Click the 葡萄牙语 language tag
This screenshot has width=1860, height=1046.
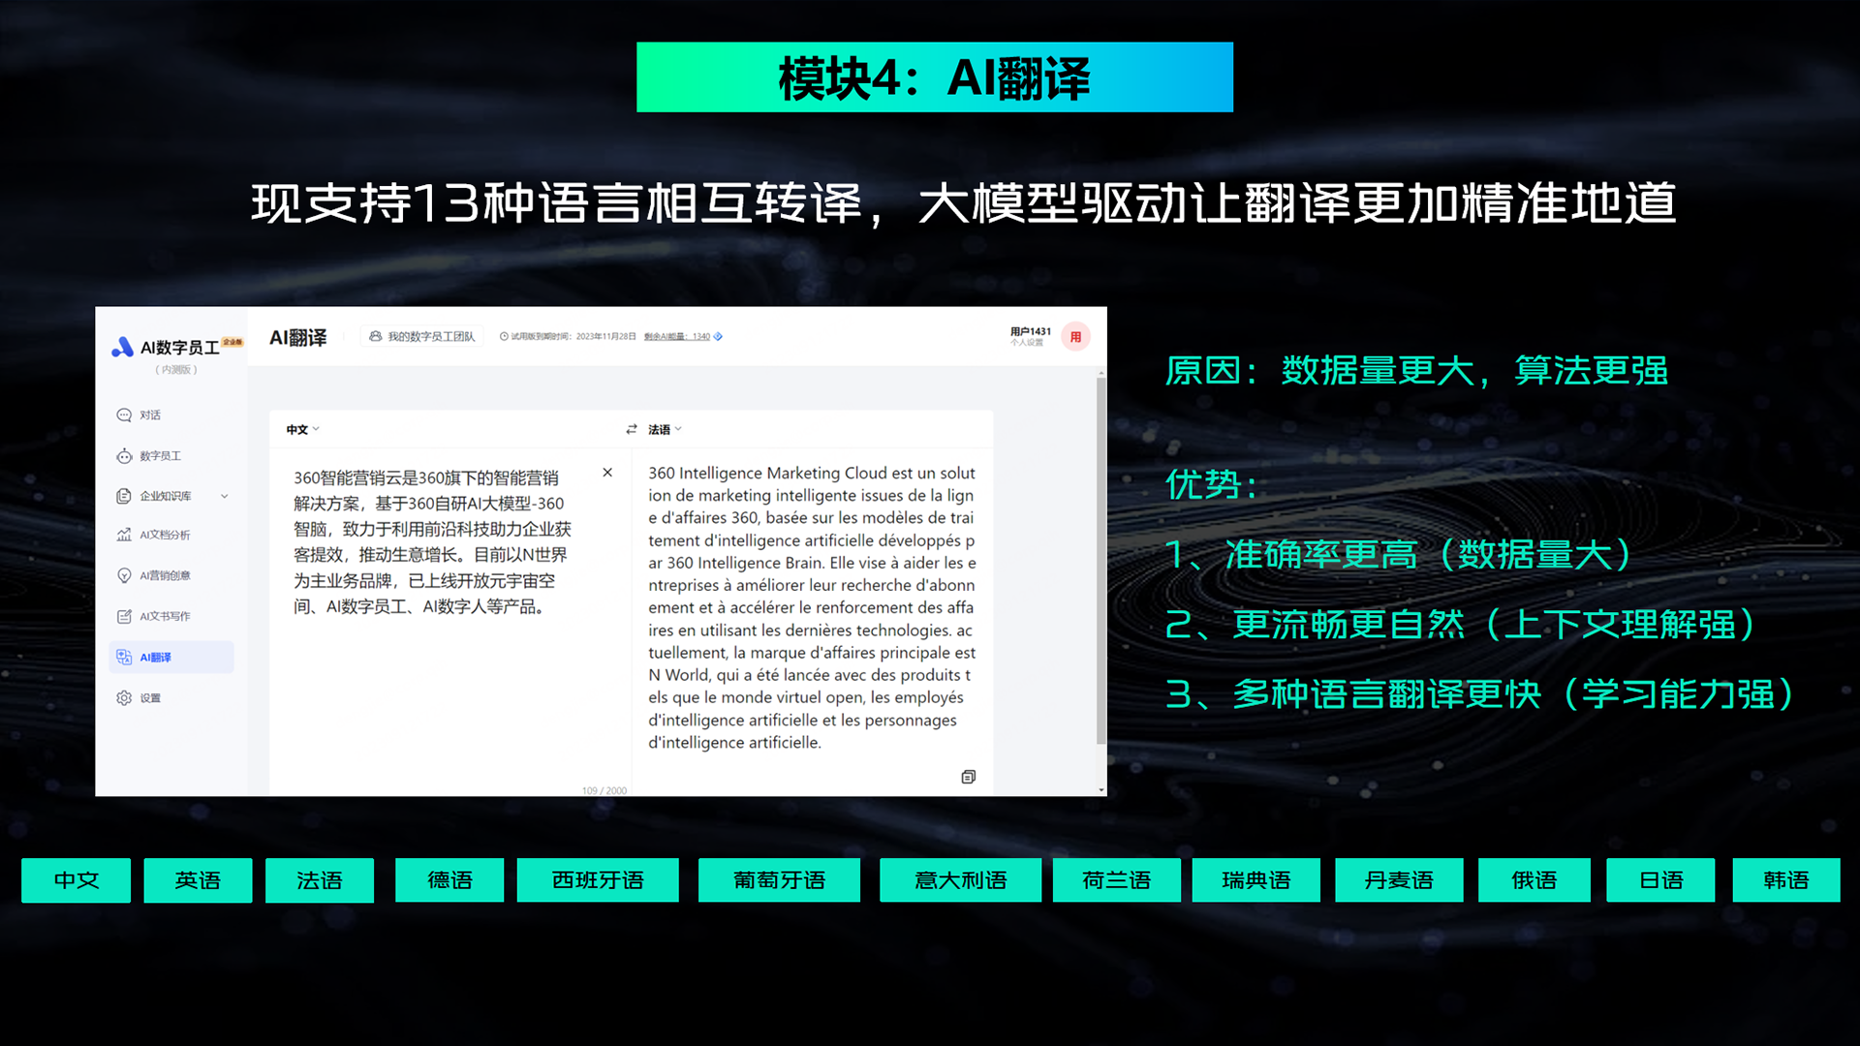click(779, 880)
